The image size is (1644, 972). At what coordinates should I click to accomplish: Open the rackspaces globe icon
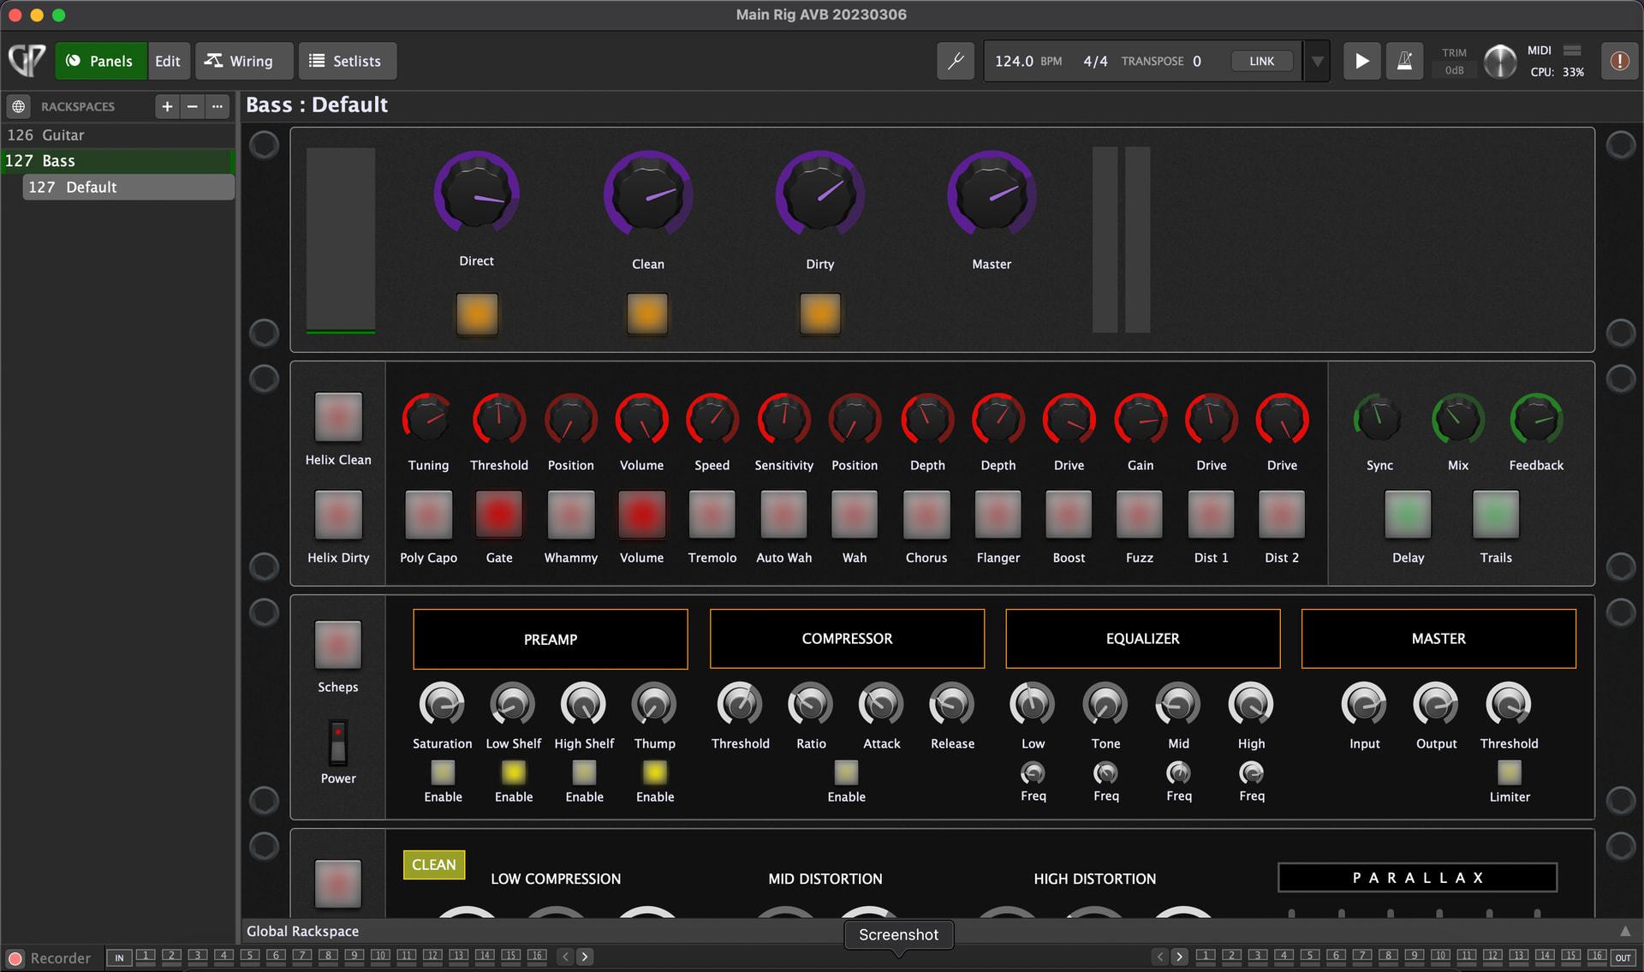pos(19,106)
